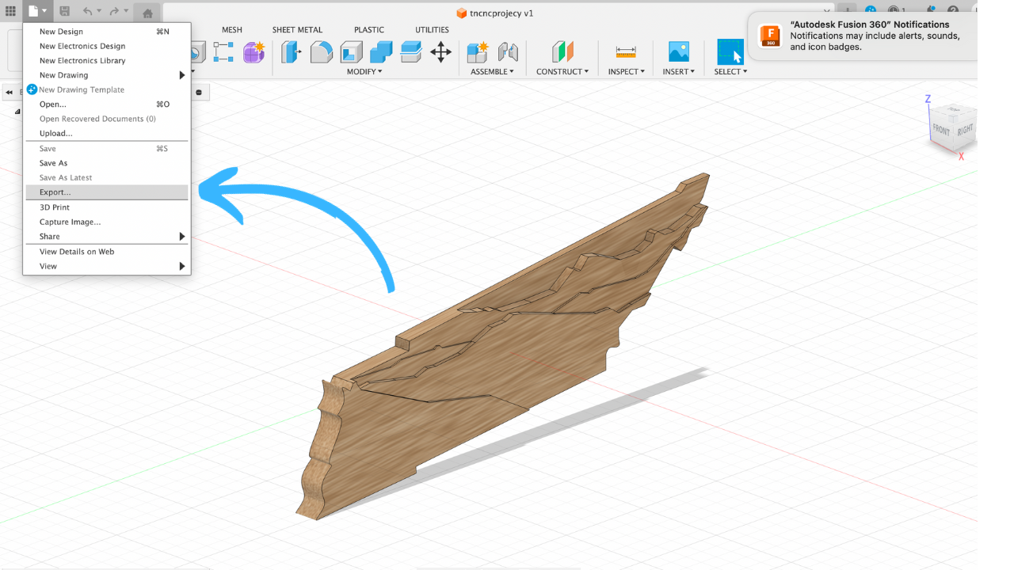Image resolution: width=1014 pixels, height=570 pixels.
Task: Click the Fusion 360 notification app icon
Action: [770, 36]
